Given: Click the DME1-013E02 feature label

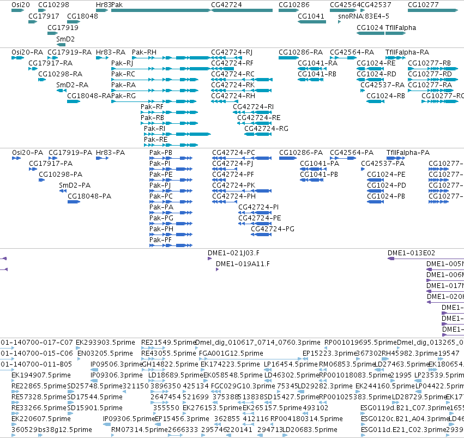Looking at the screenshot, I should click(411, 253).
